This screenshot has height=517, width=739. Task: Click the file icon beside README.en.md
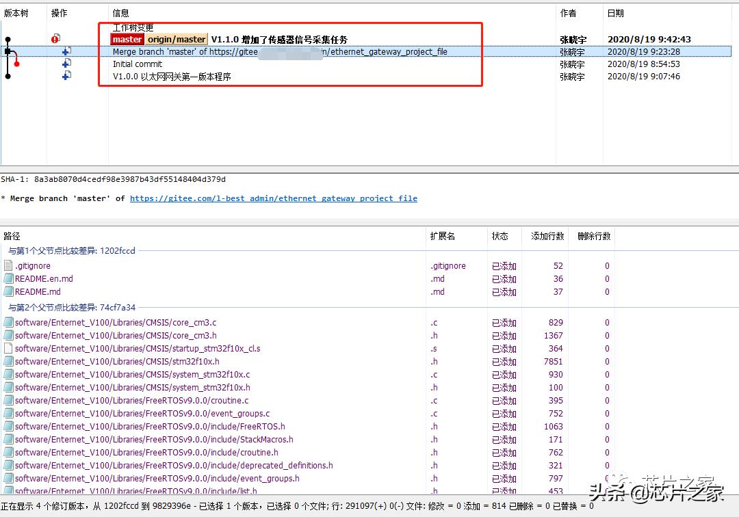tap(8, 278)
